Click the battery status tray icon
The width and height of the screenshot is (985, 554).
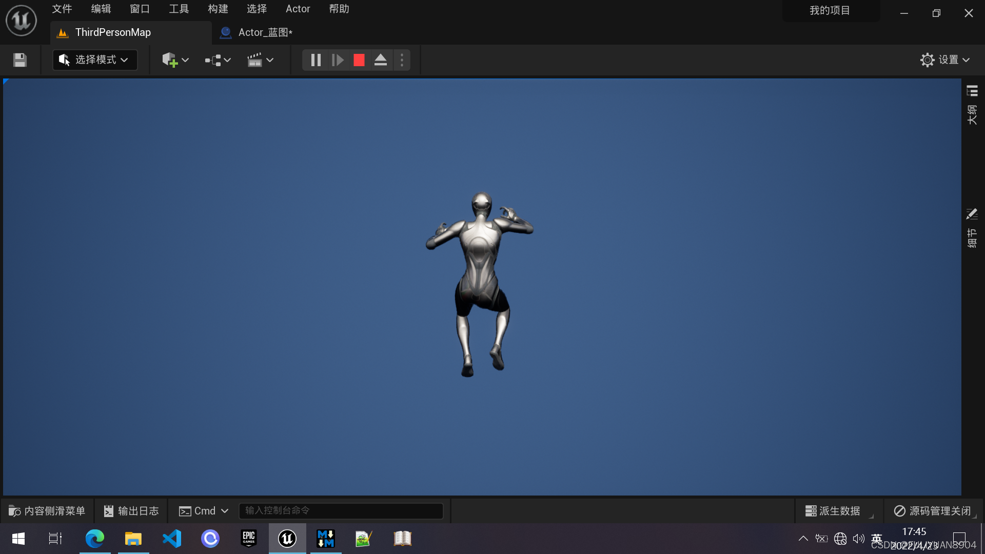click(x=822, y=539)
